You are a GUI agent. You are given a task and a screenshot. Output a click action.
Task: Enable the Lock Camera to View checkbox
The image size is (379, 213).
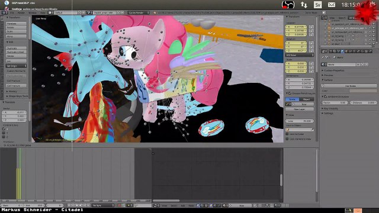click(x=287, y=139)
